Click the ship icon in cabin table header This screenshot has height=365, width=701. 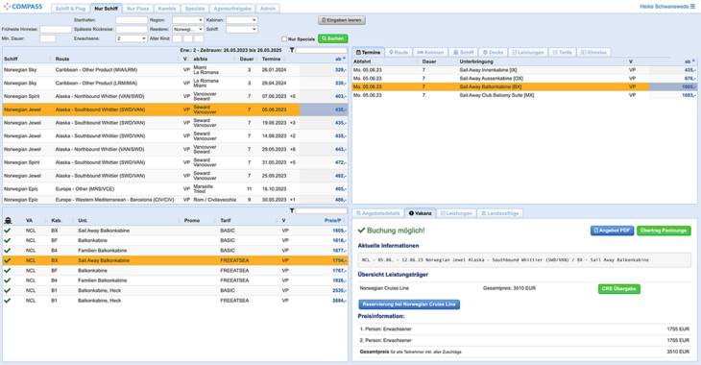[x=8, y=221]
